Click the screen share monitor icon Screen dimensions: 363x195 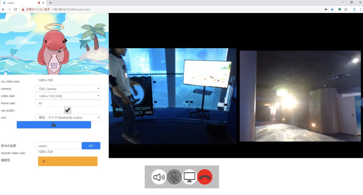click(x=190, y=177)
